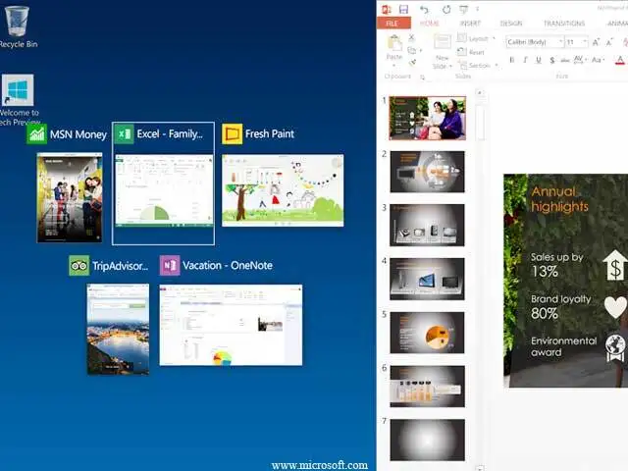The width and height of the screenshot is (628, 471).
Task: Click Start From Beginning slideshow icon
Action: 464,9
